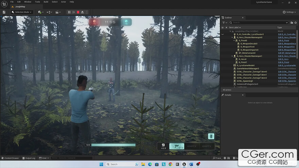Image resolution: width=299 pixels, height=168 pixels.
Task: Save the current level with the floppy disk icon
Action: click(x=4, y=12)
